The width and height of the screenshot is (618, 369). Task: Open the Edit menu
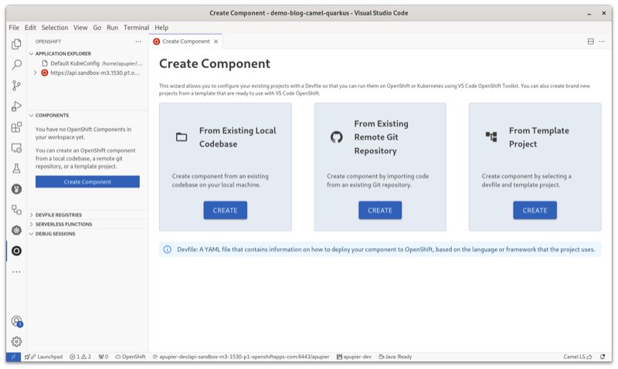[x=30, y=28]
